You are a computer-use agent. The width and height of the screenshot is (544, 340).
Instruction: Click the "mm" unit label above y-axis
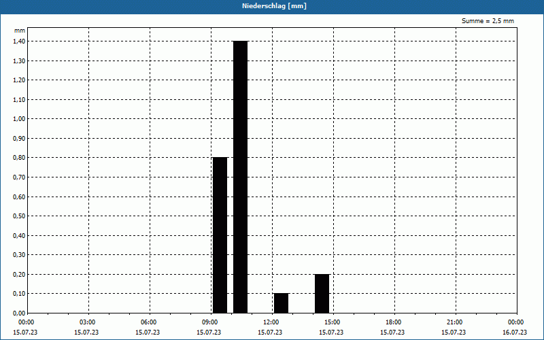(20, 31)
